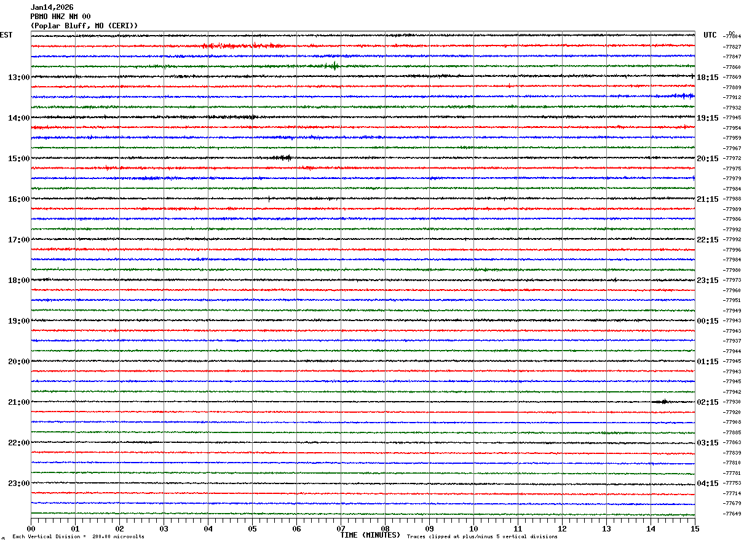Image resolution: width=744 pixels, height=545 pixels.
Task: Select the DC offset value -77975
Action: tap(732, 169)
